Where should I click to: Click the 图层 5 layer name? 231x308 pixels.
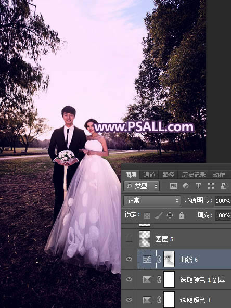(164, 239)
